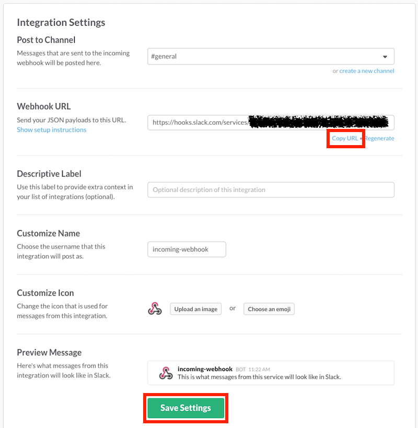Open Show setup instructions link

[x=52, y=129]
